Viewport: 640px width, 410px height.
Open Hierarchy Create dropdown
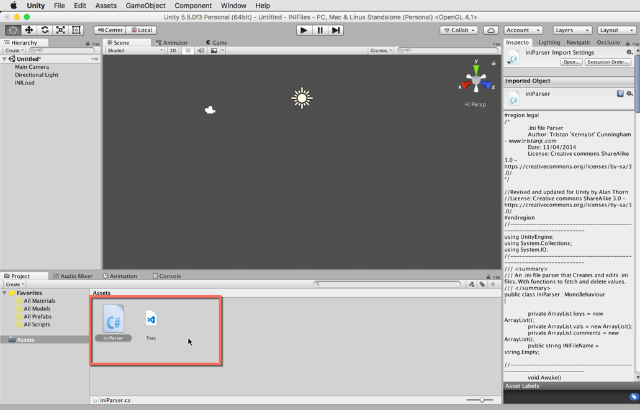(14, 51)
